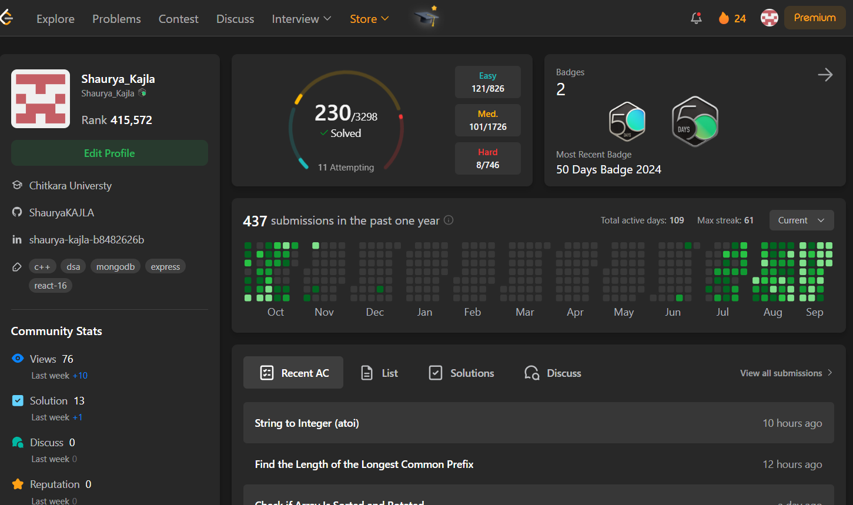Open the Current year dropdown
The image size is (853, 505).
[x=801, y=220]
